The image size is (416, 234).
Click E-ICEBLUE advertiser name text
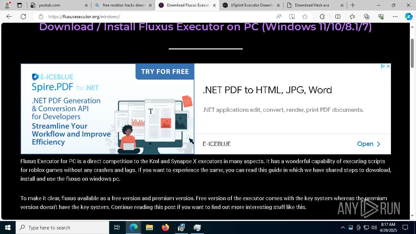coord(216,144)
